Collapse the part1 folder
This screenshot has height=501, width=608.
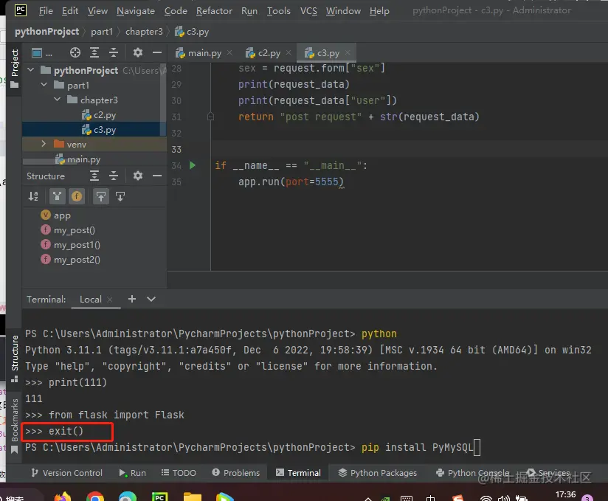(x=44, y=85)
